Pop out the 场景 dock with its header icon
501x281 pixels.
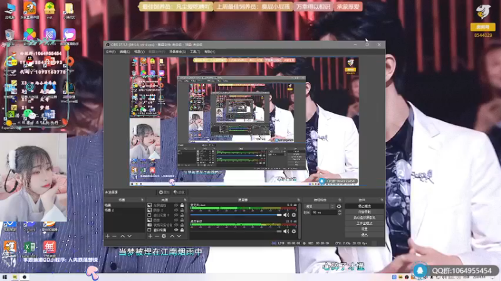pos(142,200)
